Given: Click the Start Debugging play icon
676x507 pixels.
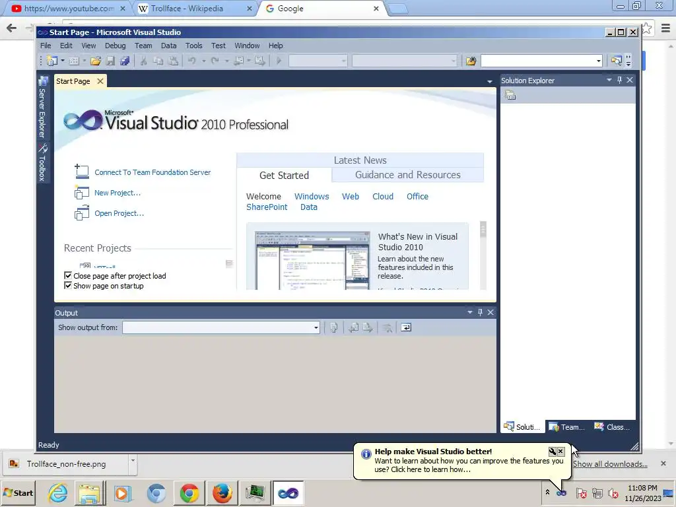Looking at the screenshot, I should point(279,61).
